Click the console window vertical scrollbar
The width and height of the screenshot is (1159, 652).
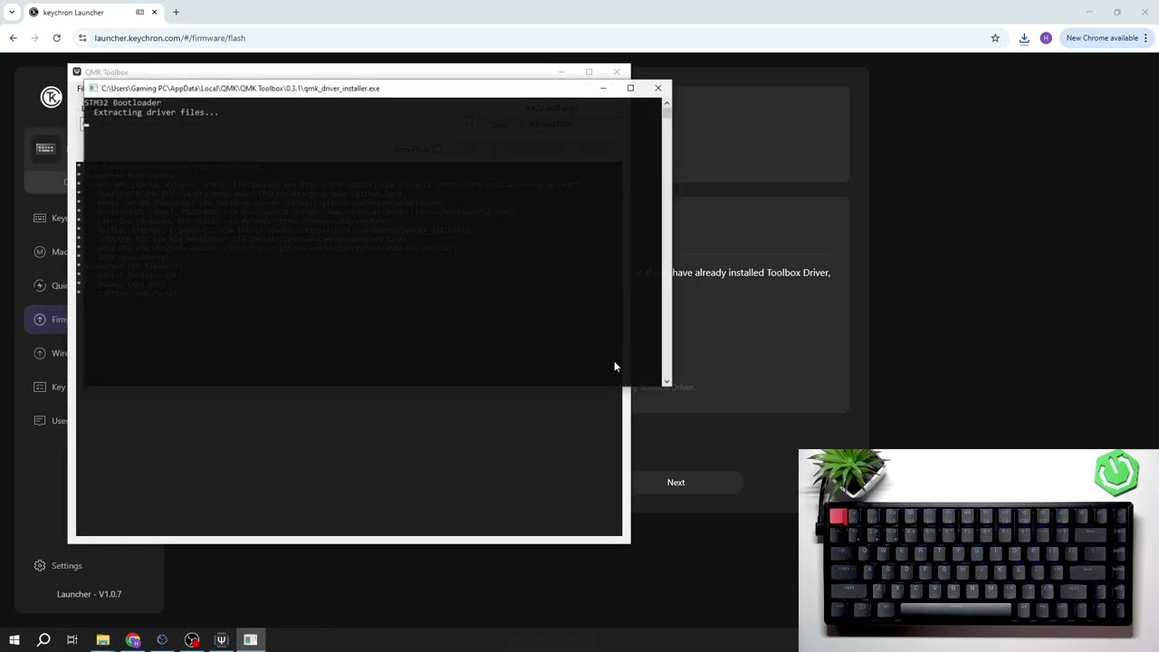[x=666, y=242]
